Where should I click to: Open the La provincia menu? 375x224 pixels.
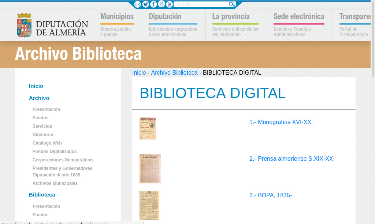coord(231,16)
